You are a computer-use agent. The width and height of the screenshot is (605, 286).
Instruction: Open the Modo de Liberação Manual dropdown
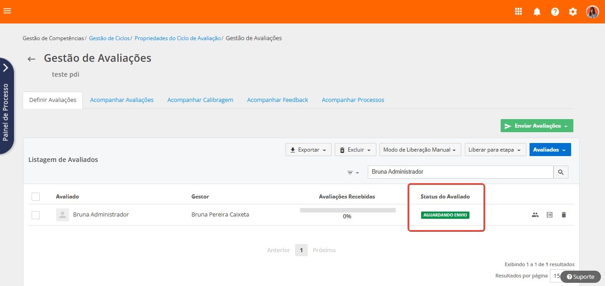[x=420, y=150]
